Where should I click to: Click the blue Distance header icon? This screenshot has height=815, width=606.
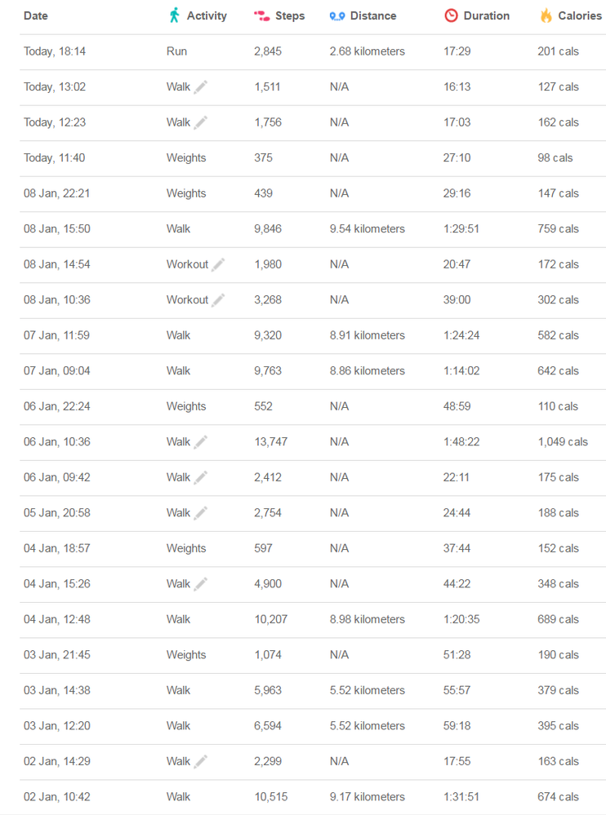click(337, 16)
